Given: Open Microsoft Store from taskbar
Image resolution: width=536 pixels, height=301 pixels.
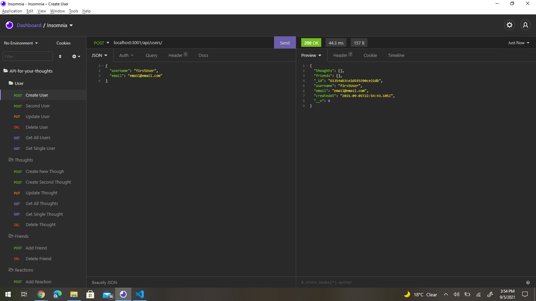Looking at the screenshot, I should tap(90, 294).
